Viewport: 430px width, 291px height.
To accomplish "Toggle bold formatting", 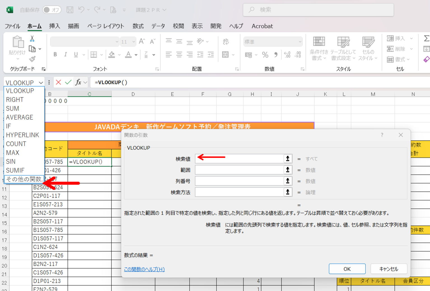I will point(55,54).
